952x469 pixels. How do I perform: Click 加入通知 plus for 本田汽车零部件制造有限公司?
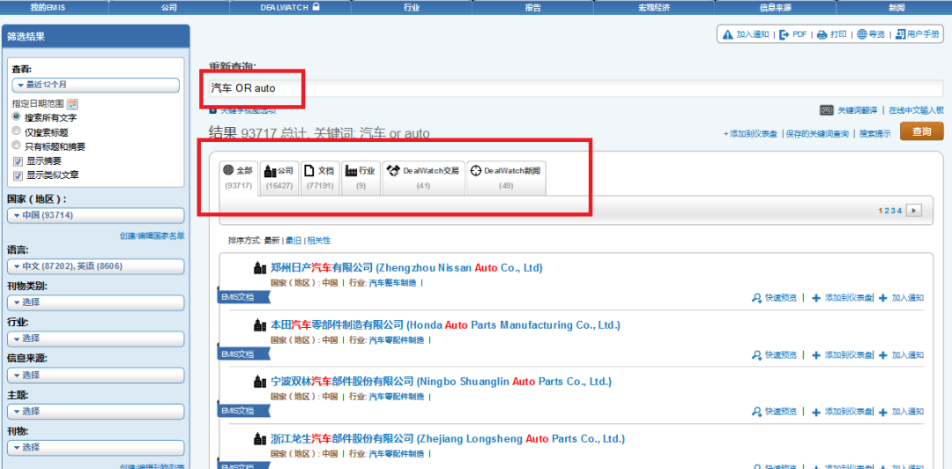point(882,354)
